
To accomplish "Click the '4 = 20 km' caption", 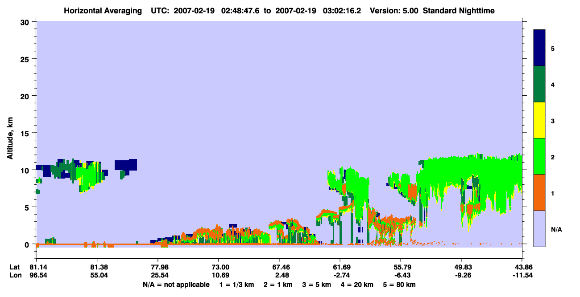I will (358, 285).
